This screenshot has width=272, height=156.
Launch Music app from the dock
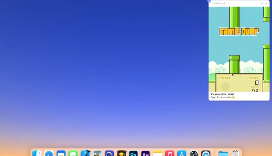click(169, 153)
